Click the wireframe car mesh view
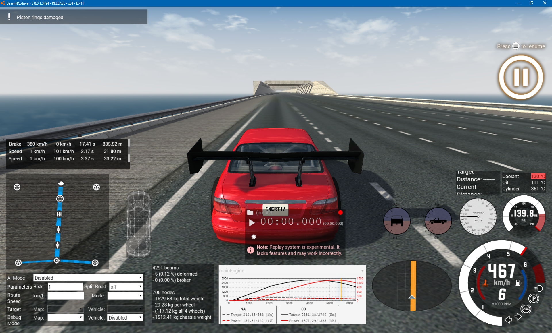 139,224
